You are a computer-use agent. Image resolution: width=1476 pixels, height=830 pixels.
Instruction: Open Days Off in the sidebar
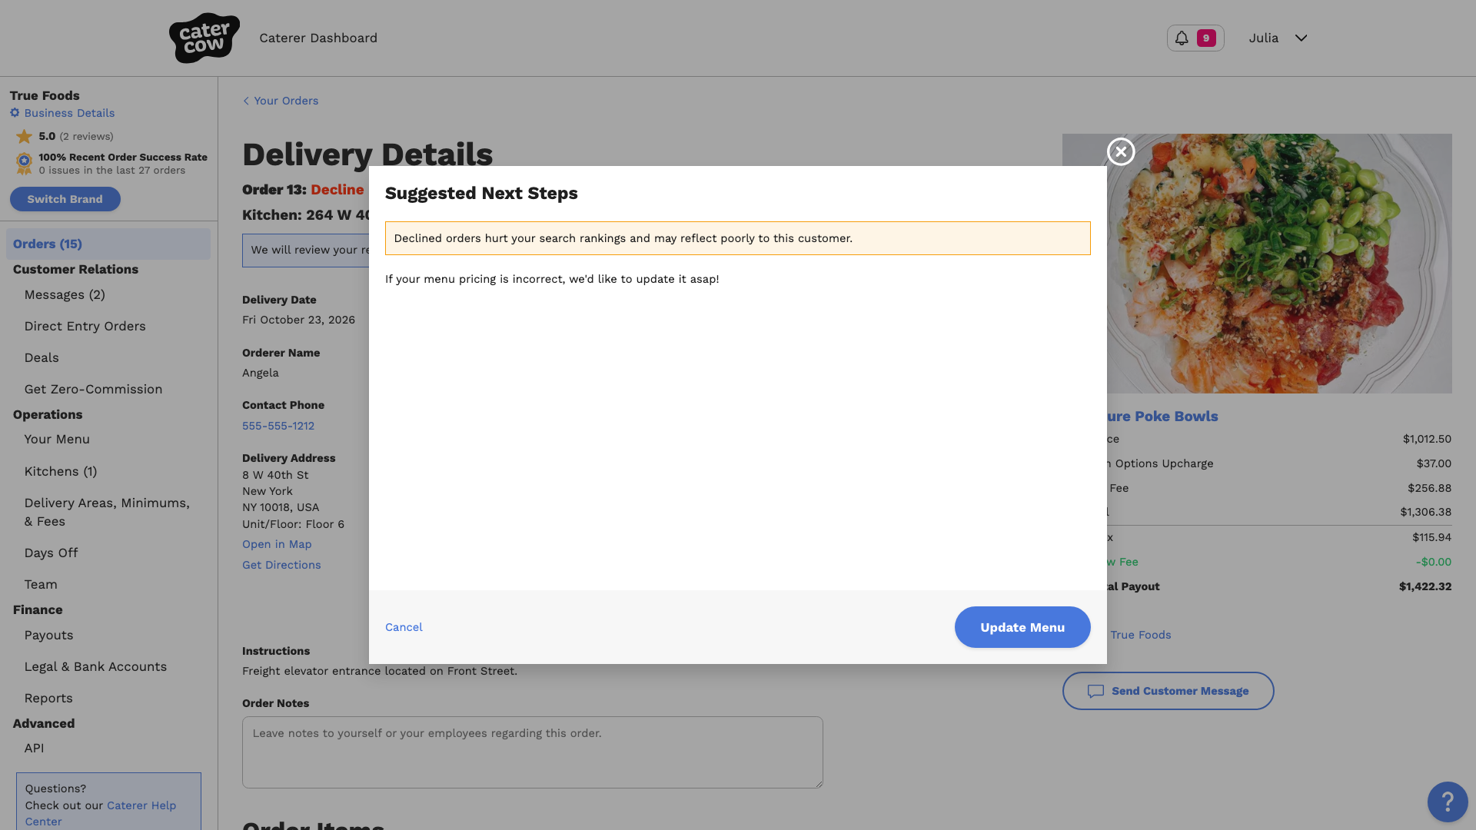(51, 553)
